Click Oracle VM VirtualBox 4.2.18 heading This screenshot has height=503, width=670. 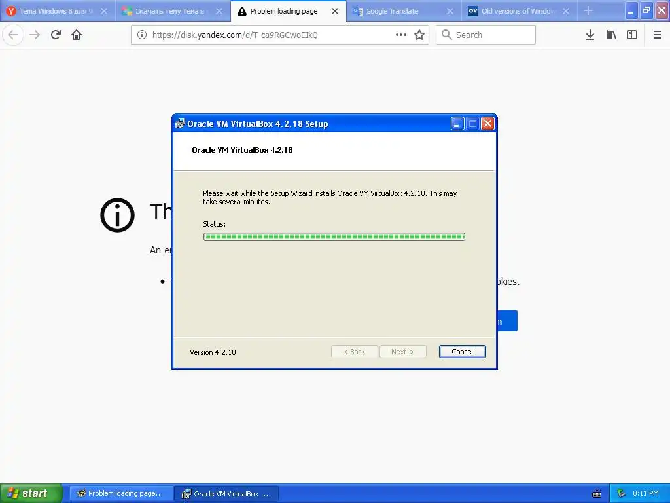pos(242,150)
